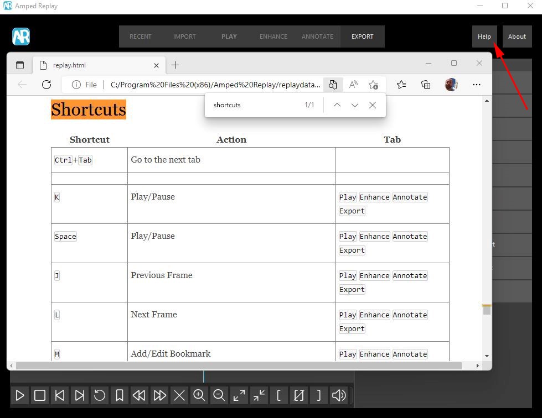Viewport: 542px width, 418px height.
Task: Add a bookmark with bookmark icon
Action: pyautogui.click(x=120, y=395)
